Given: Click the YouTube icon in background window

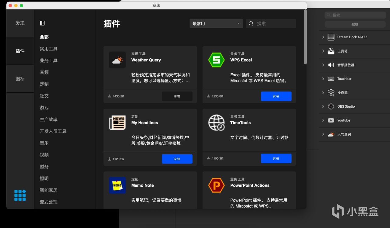Looking at the screenshot, I should [331, 120].
